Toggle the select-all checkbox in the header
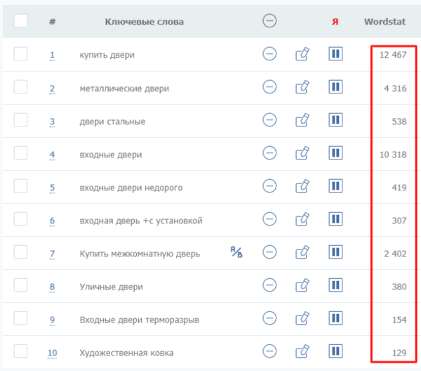Viewport: 421px width, 371px height. click(20, 21)
